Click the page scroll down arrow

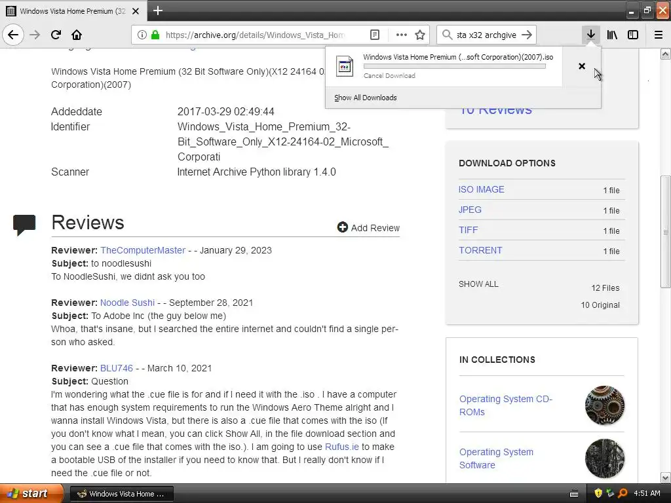click(665, 477)
